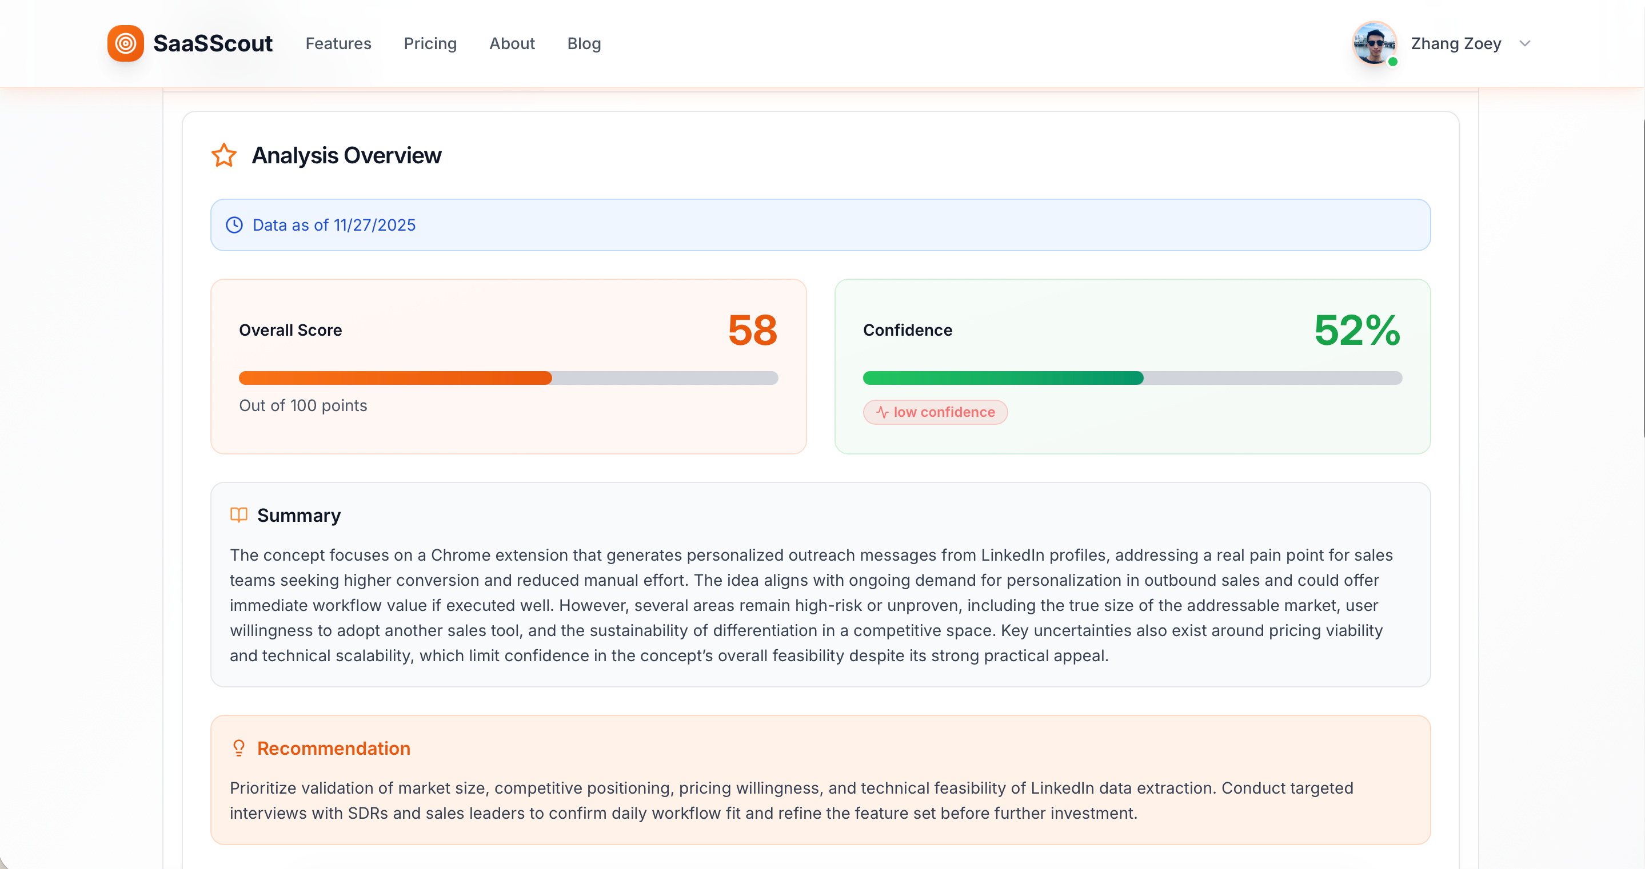Viewport: 1645px width, 869px height.
Task: Click the SaaSScout target logo icon
Action: [x=126, y=43]
